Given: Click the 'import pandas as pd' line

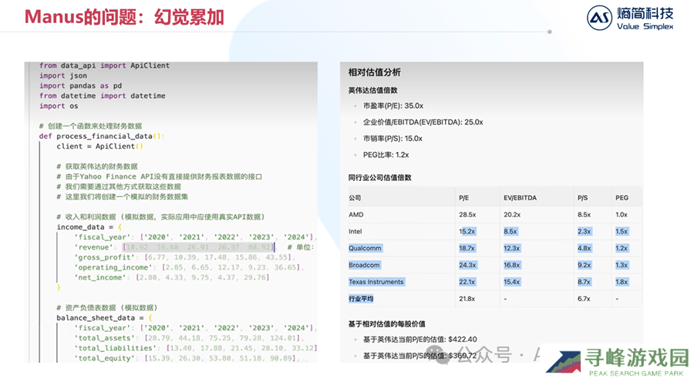Looking at the screenshot, I should pyautogui.click(x=80, y=85).
